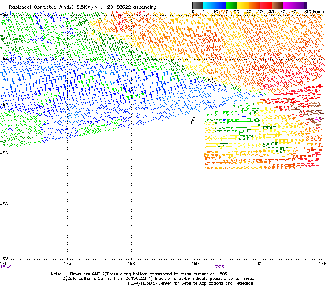The image size is (326, 286).
Task: Click the magenta wind barb near 165
Action: click(317, 119)
